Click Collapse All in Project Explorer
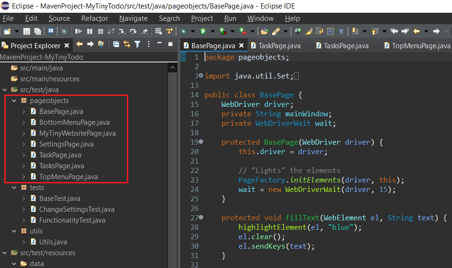This screenshot has width=452, height=268. coord(116,44)
